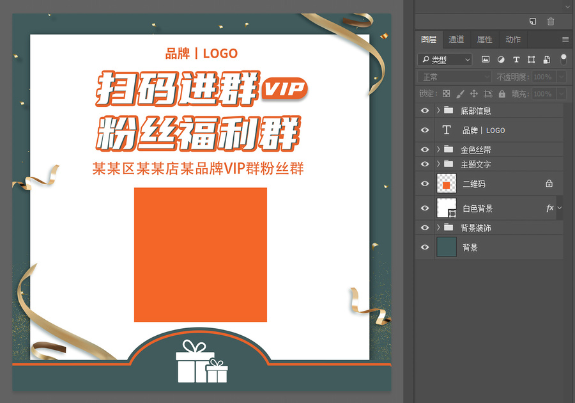Open the 动作 tab
575x403 pixels.
(x=513, y=39)
